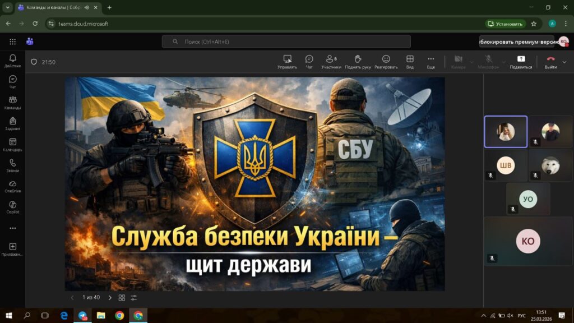
Task: Open the More actions menu in toolbar
Action: [x=430, y=62]
